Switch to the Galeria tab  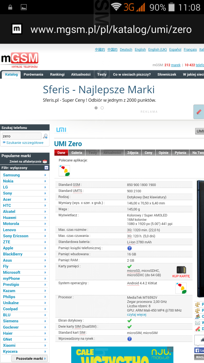[x=77, y=153]
